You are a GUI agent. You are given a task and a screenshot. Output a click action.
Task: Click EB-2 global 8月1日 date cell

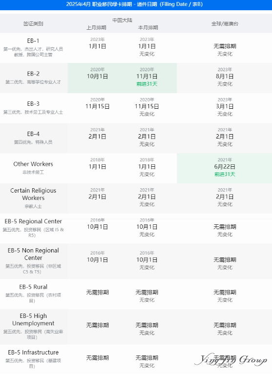coord(225,76)
